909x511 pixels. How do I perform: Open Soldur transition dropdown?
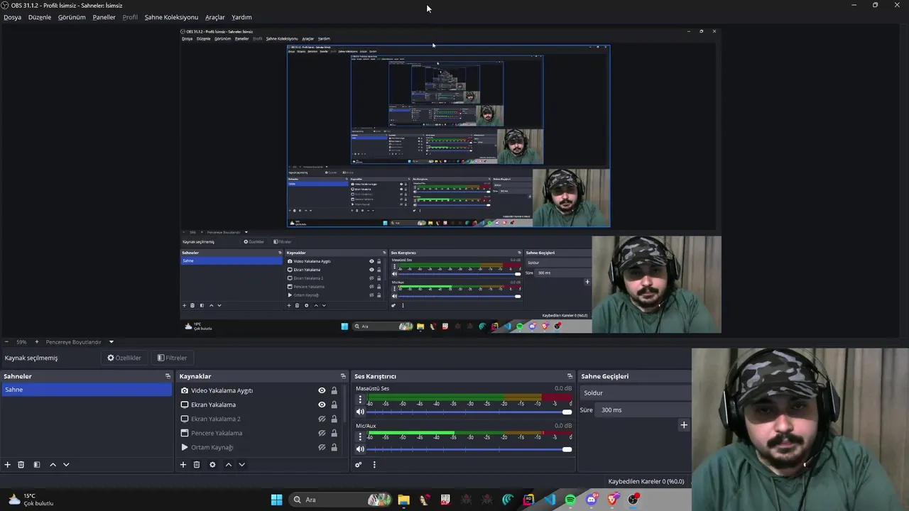pyautogui.click(x=636, y=392)
